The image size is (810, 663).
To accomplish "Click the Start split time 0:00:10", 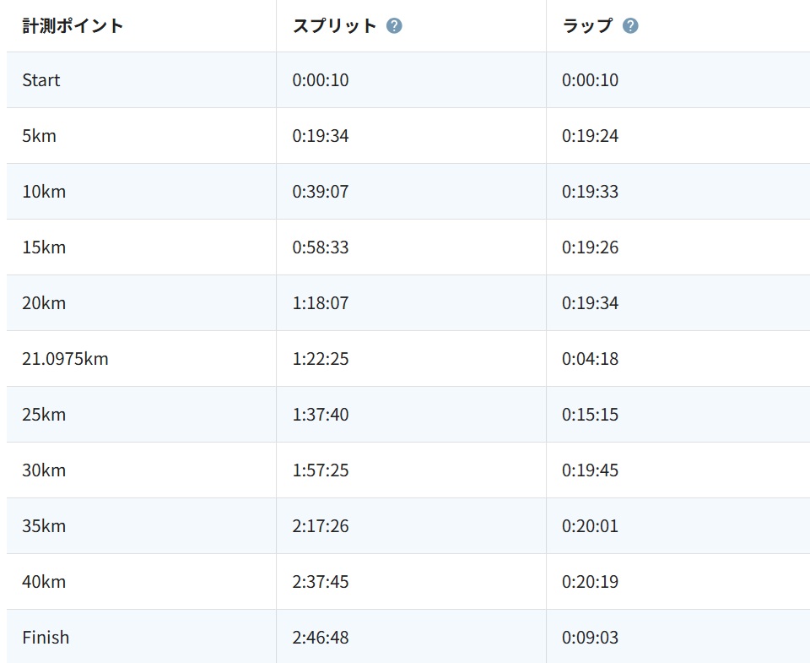I will pos(321,80).
